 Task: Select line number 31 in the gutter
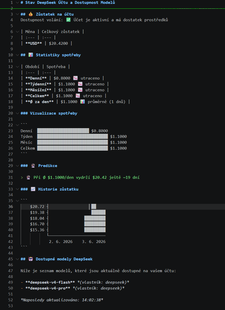coord(10,178)
